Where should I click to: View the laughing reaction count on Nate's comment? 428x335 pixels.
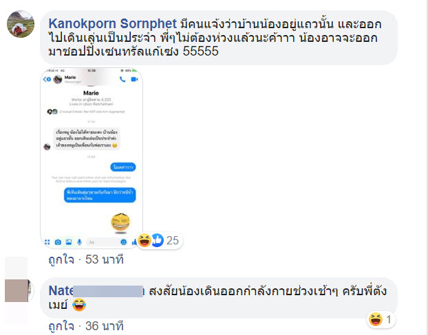(x=381, y=319)
